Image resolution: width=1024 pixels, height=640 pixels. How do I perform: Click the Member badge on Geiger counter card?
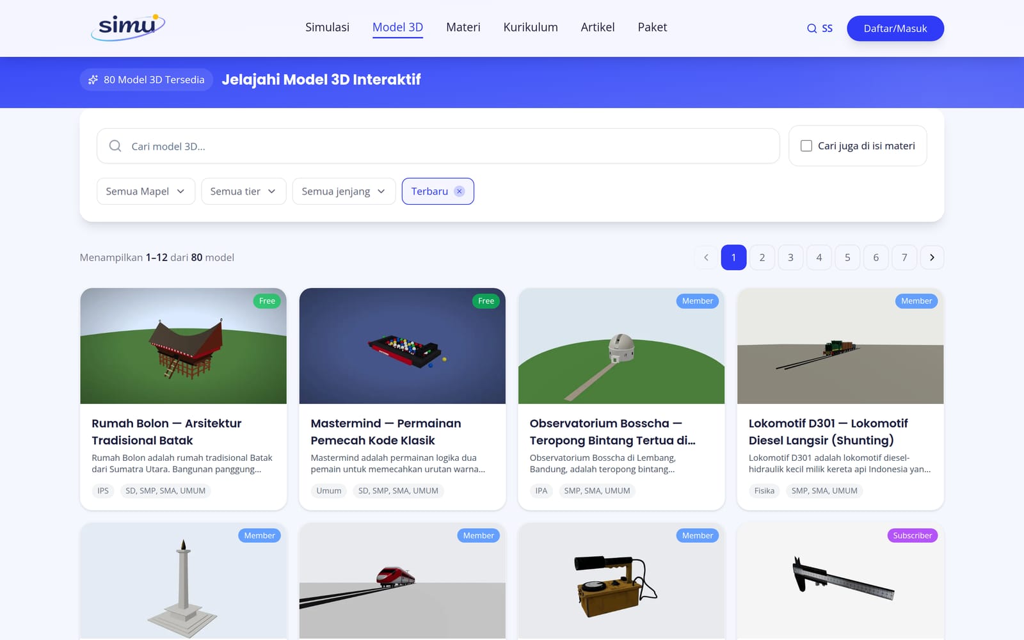tap(698, 536)
